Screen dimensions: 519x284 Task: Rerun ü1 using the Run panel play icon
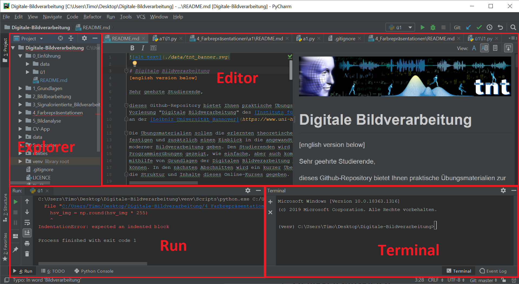pos(15,202)
